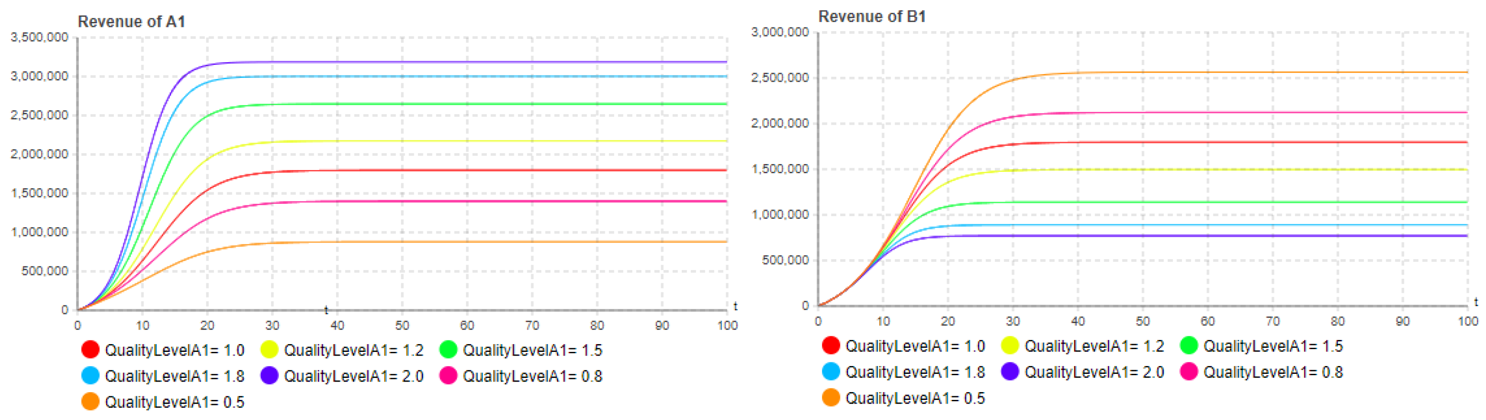Click orange QualityLevelA1=0.5 legend dot in A1 chart
This screenshot has height=420, width=1486.
pyautogui.click(x=91, y=402)
